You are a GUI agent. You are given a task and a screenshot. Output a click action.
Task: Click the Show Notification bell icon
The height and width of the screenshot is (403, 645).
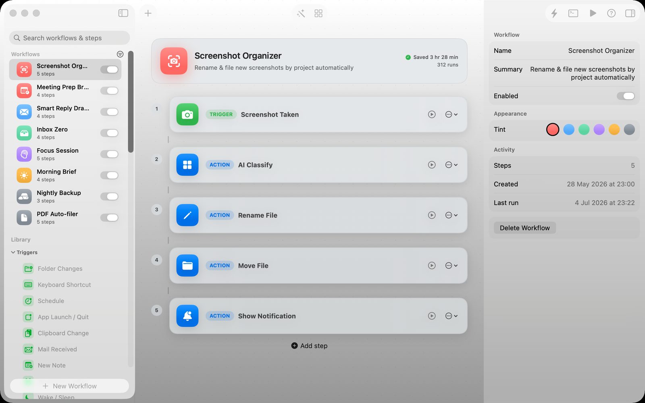coord(187,316)
